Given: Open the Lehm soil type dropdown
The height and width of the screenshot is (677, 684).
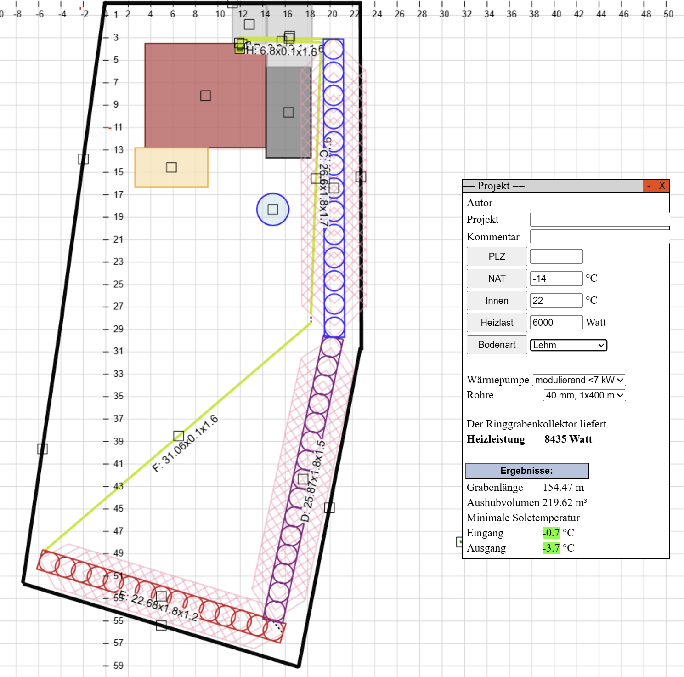Looking at the screenshot, I should coord(568,345).
